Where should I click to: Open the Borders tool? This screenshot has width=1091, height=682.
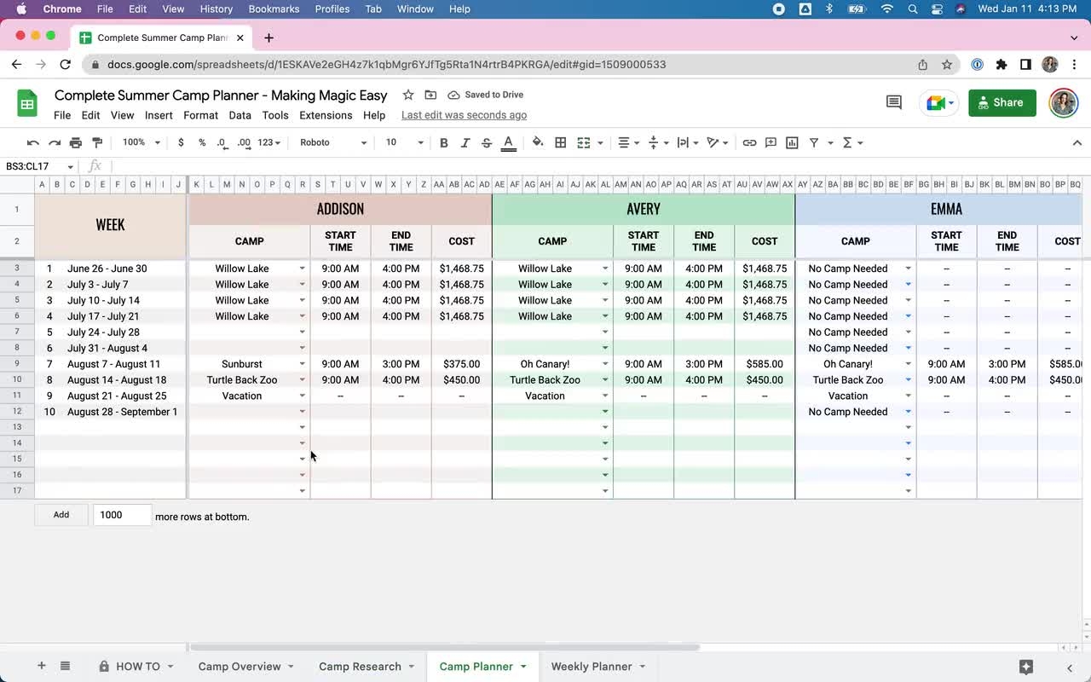561,142
